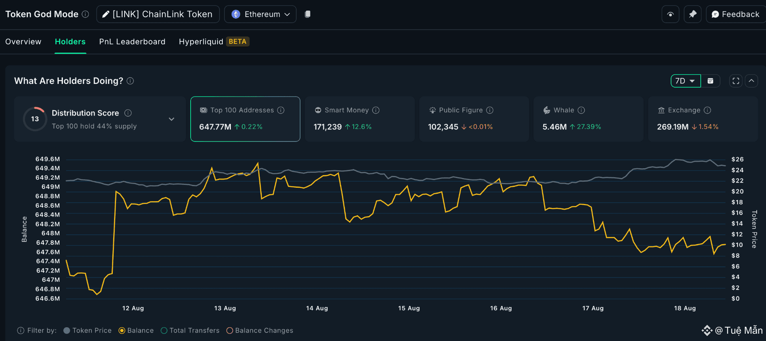Toggle the Balance filter
The height and width of the screenshot is (341, 766).
point(136,330)
